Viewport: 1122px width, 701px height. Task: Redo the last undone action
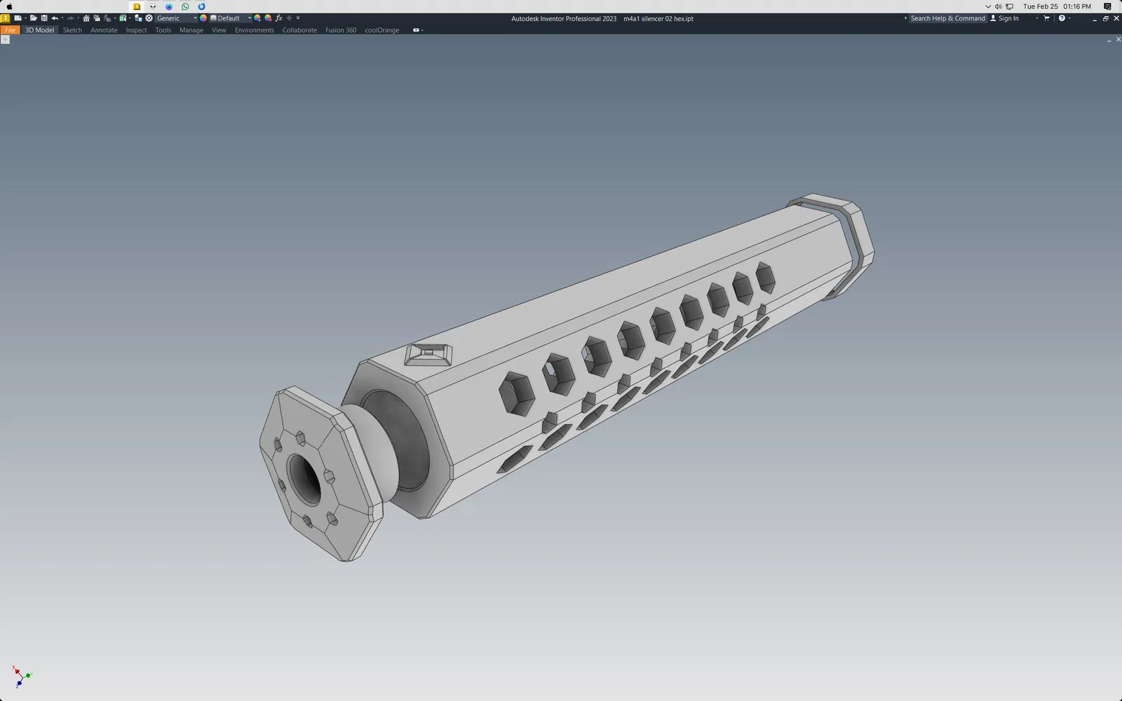(70, 18)
